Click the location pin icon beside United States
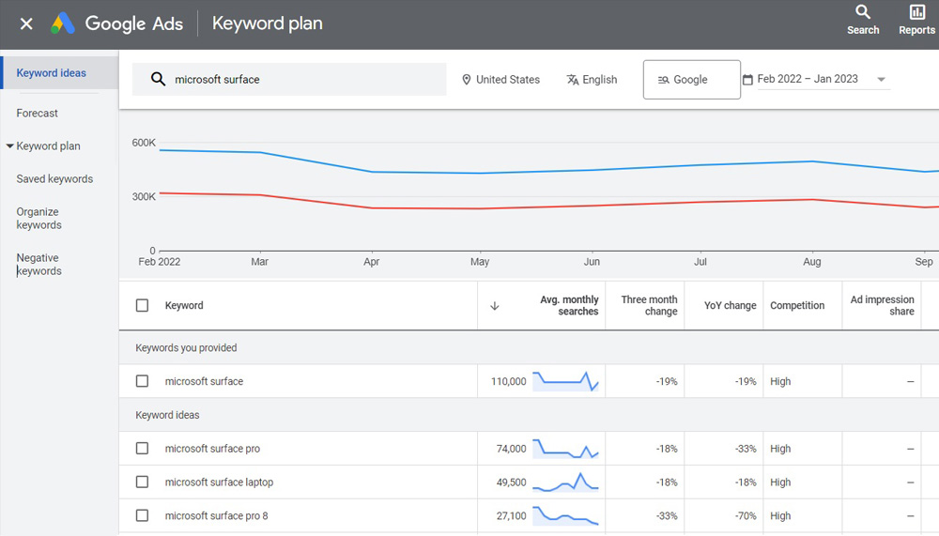 (467, 80)
